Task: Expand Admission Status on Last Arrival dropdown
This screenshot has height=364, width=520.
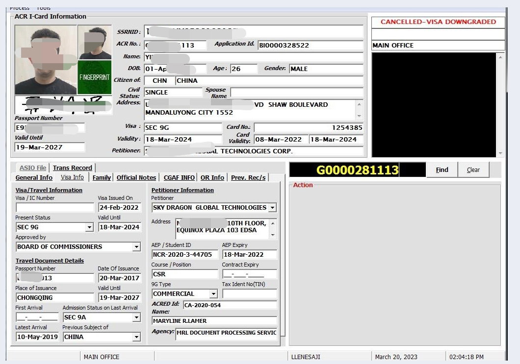Action: tap(136, 317)
